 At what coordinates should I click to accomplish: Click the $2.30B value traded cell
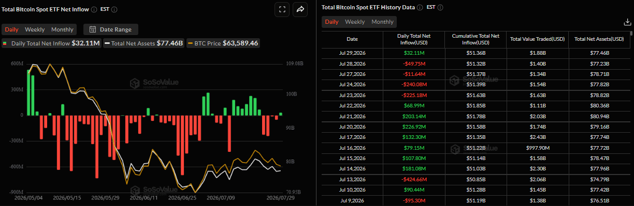click(x=537, y=169)
